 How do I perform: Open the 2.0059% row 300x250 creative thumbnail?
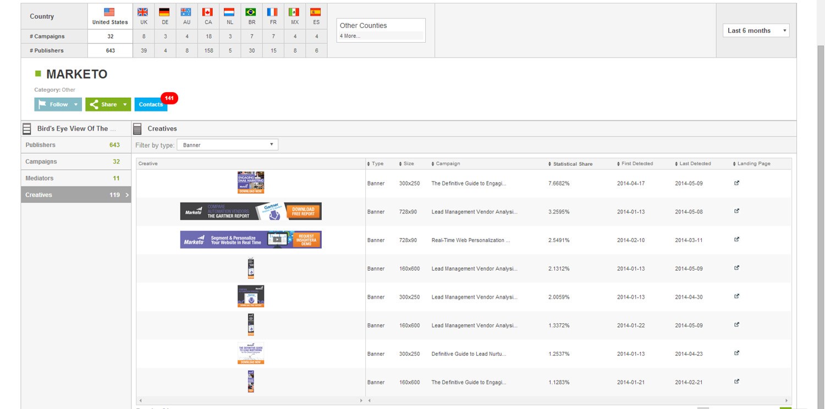(x=251, y=296)
